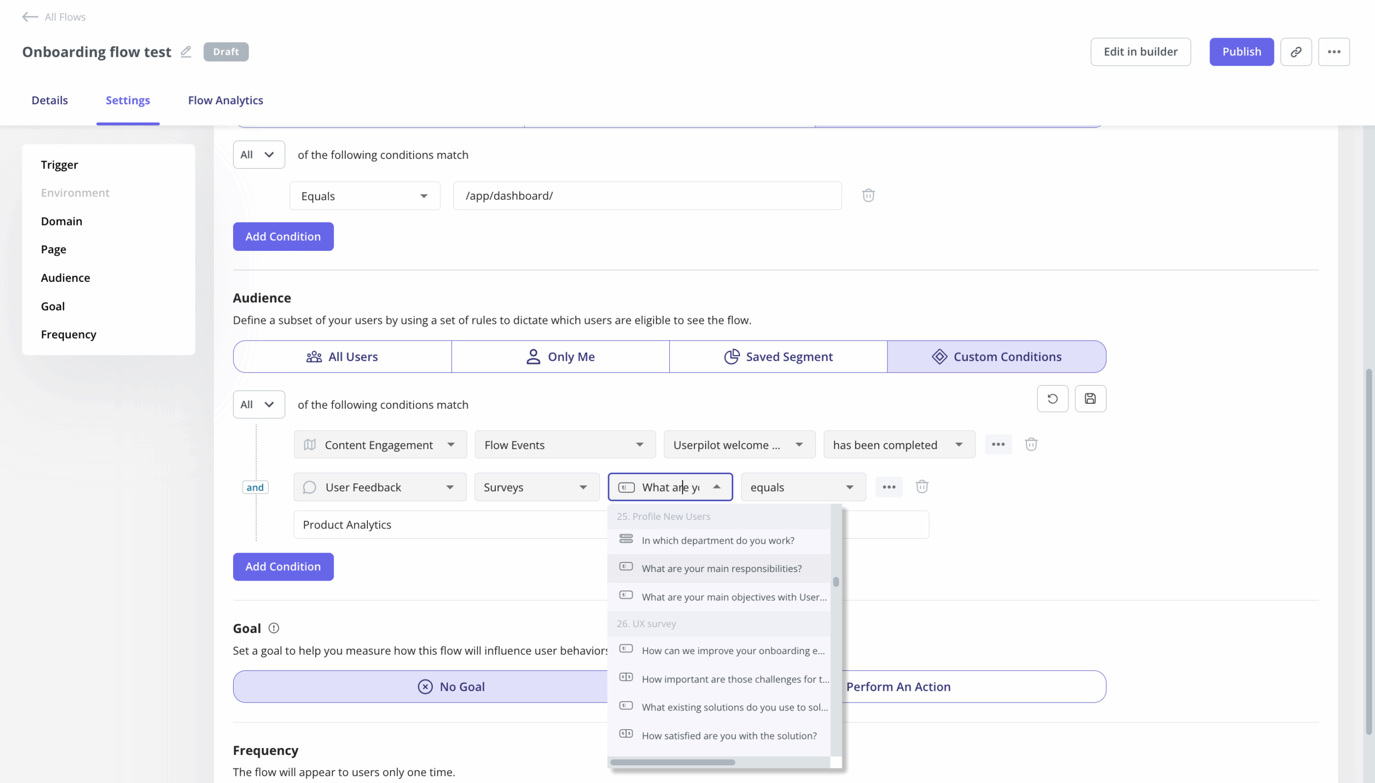Save custom conditions using the save icon
This screenshot has width=1375, height=783.
[1090, 398]
